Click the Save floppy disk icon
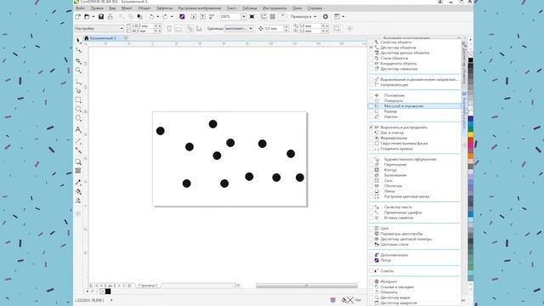 point(101,17)
